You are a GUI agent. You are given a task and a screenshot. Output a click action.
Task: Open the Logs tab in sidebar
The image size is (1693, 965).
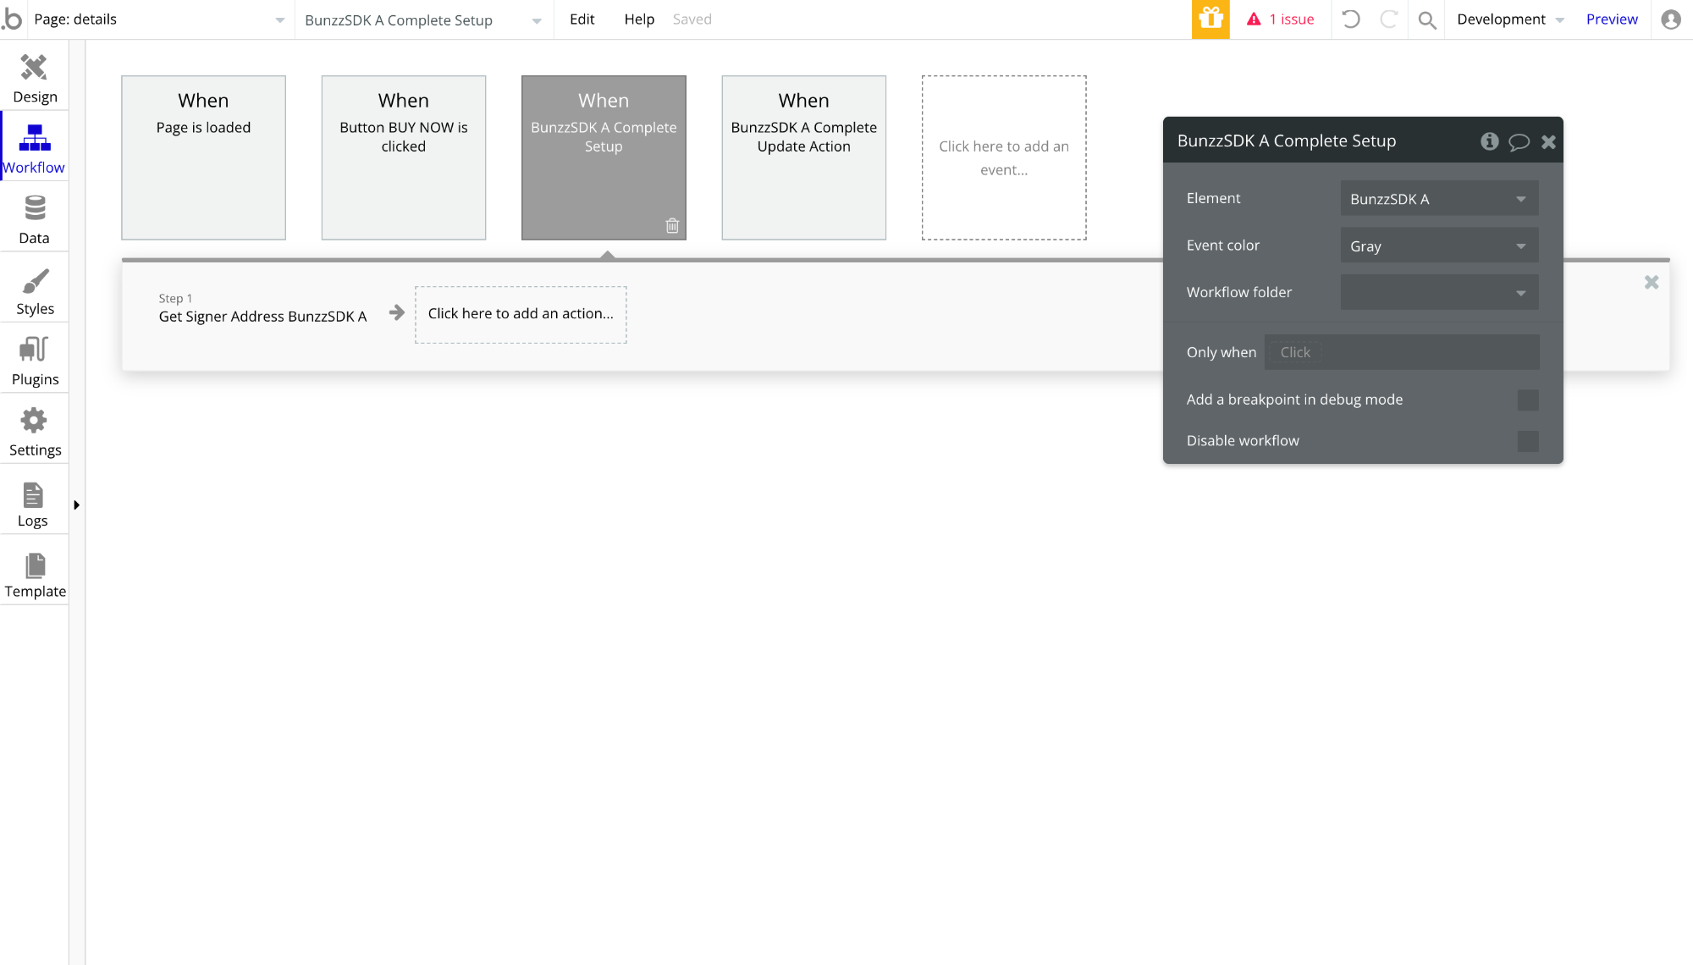click(34, 502)
